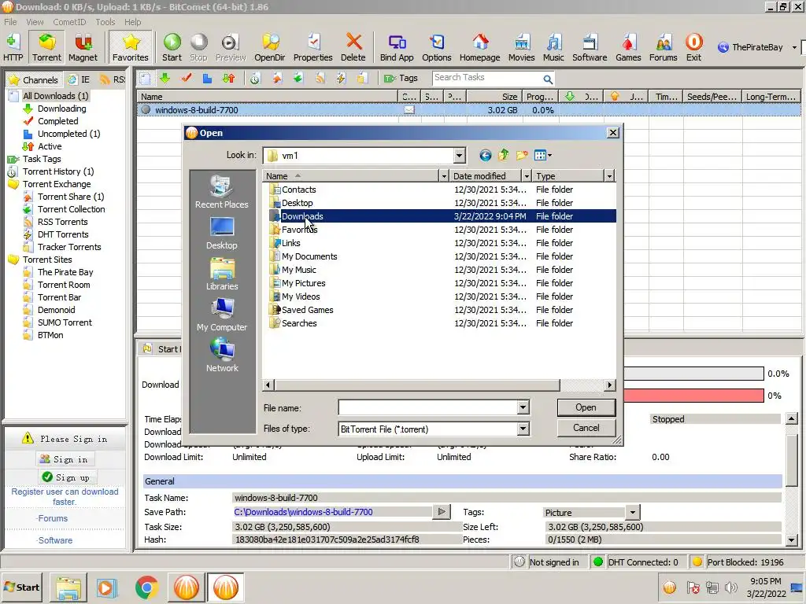Image resolution: width=806 pixels, height=604 pixels.
Task: Select Libraries in the dialog sidebar
Action: tap(222, 274)
